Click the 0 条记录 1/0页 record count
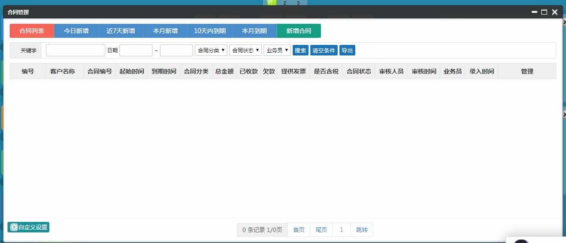566x243 pixels. [x=262, y=230]
